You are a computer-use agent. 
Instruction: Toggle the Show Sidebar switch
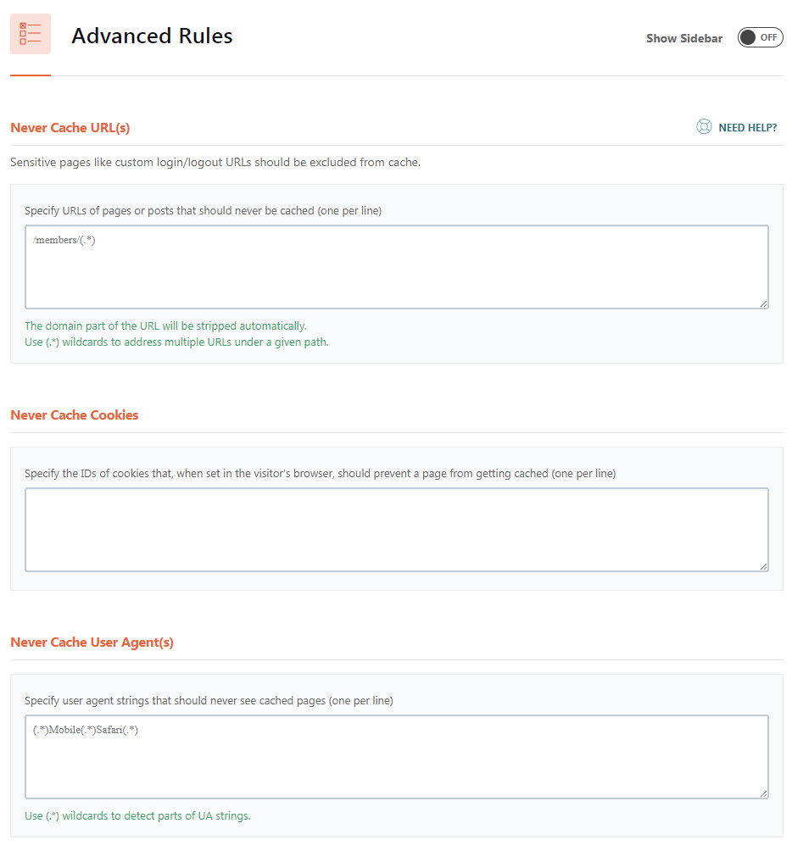pyautogui.click(x=760, y=37)
